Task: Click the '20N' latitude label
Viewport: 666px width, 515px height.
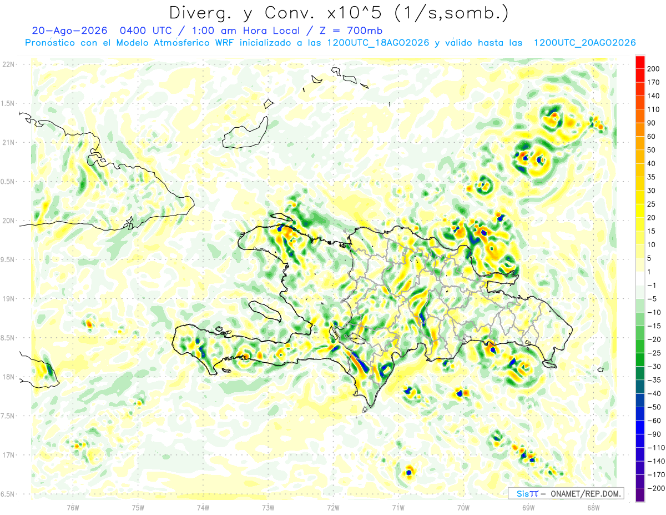Action: tap(9, 221)
